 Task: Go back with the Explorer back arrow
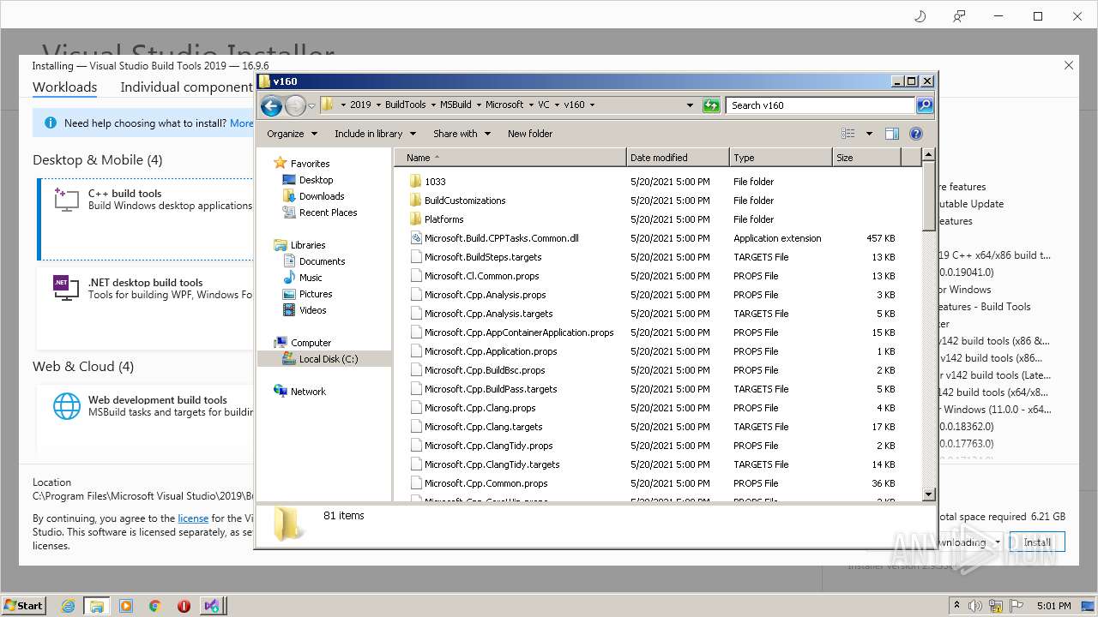pos(271,105)
